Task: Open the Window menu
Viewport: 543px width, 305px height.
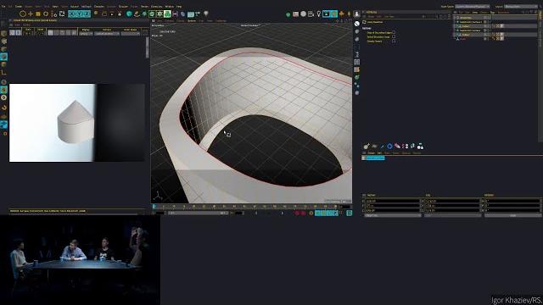Action: point(170,6)
